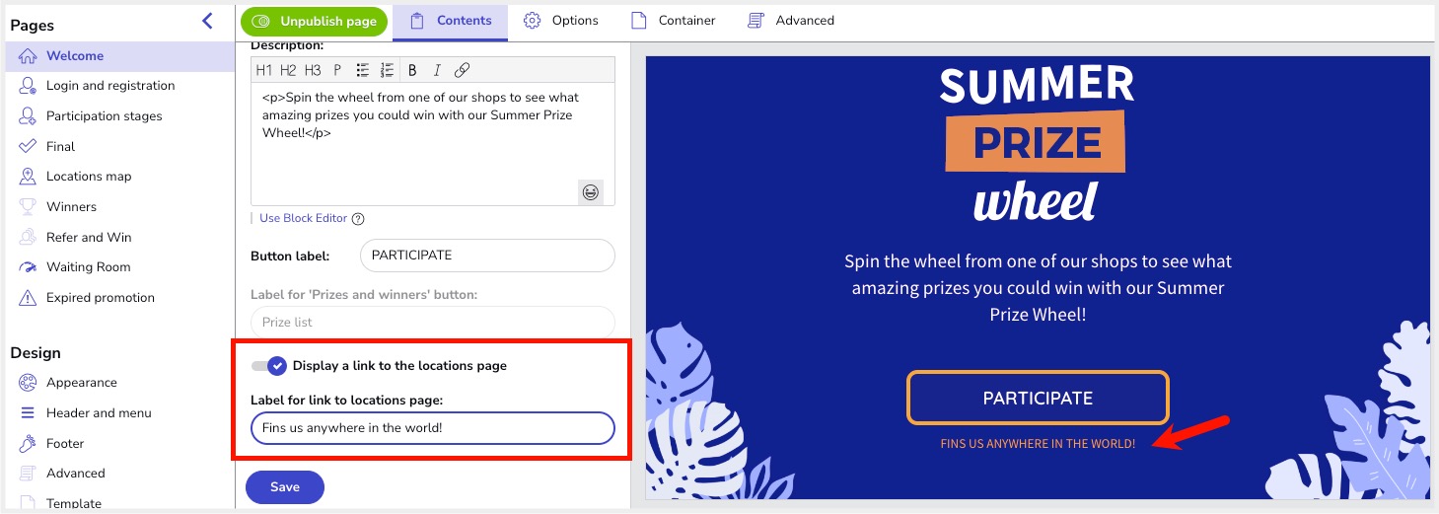Click the H1 heading format icon
Viewport: 1439px width, 514px height.
(x=263, y=70)
